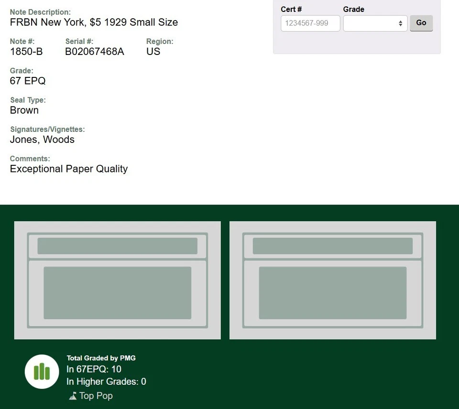Click the description FRBN New York, $5 1929
Image resolution: width=459 pixels, height=409 pixels.
[x=68, y=22]
